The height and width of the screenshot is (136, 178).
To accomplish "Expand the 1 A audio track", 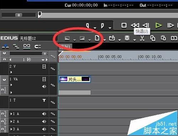I will pyautogui.click(x=11, y=114).
